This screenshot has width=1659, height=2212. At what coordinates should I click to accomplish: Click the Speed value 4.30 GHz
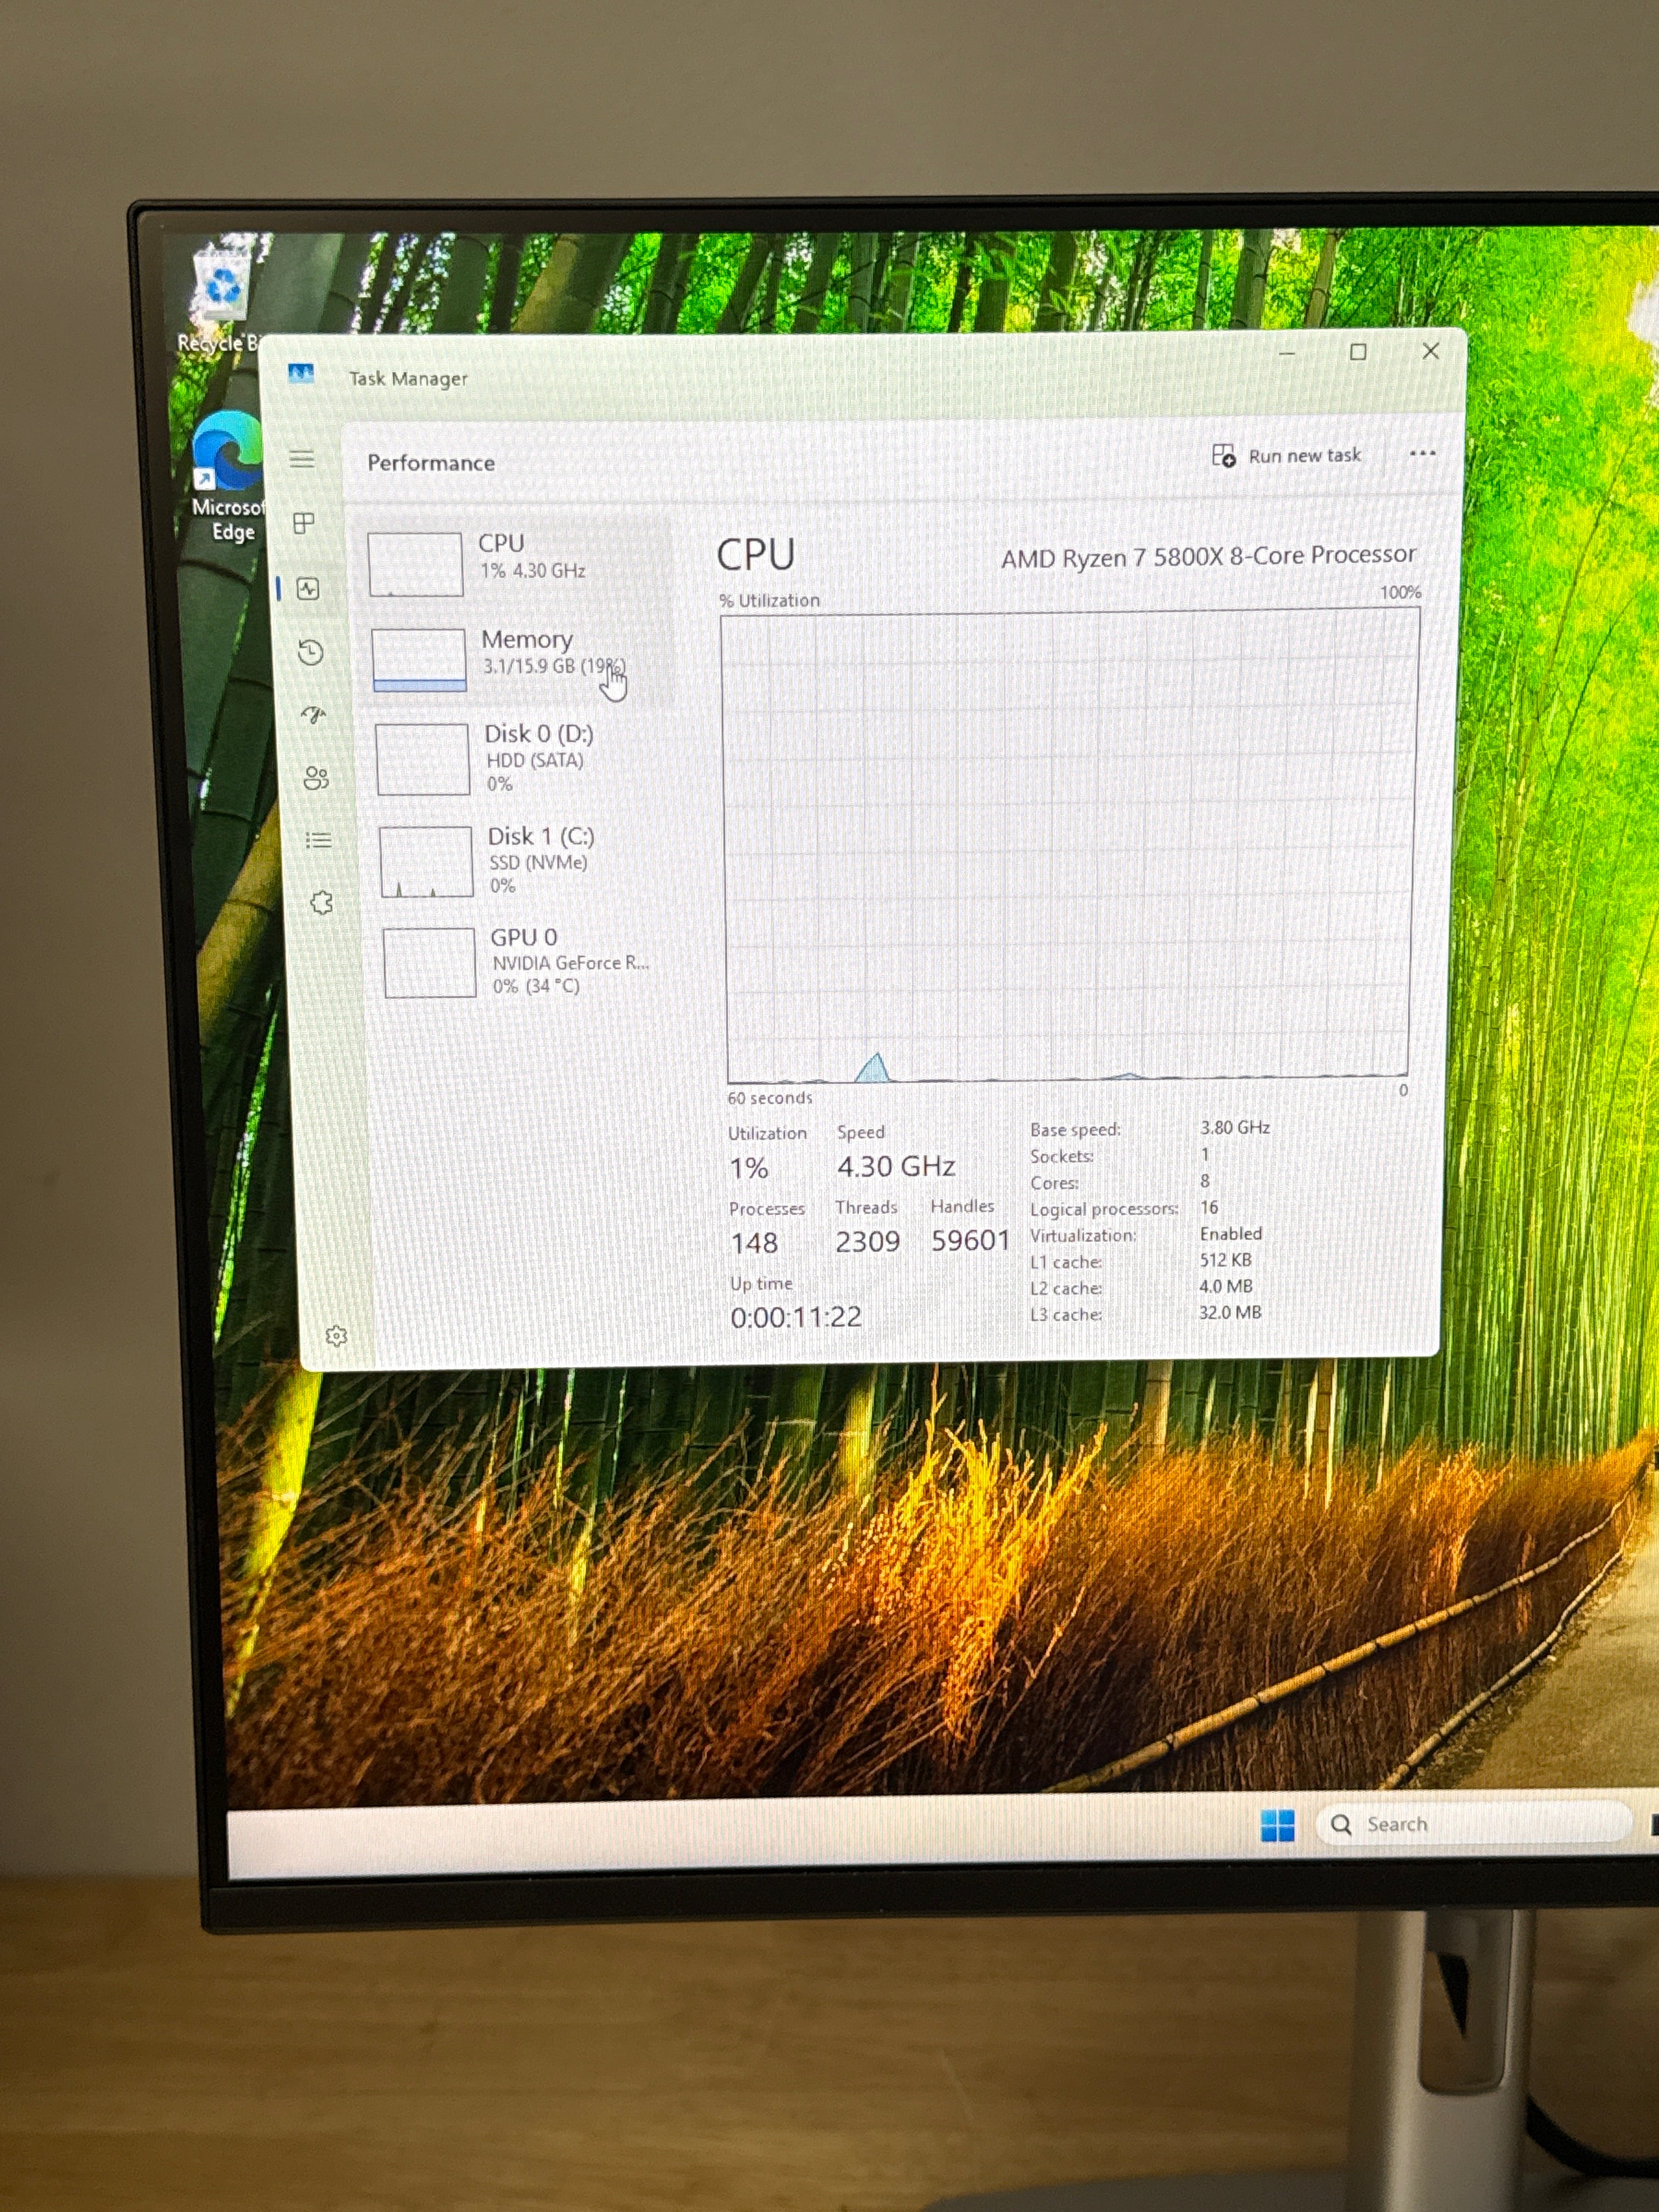[x=896, y=1166]
